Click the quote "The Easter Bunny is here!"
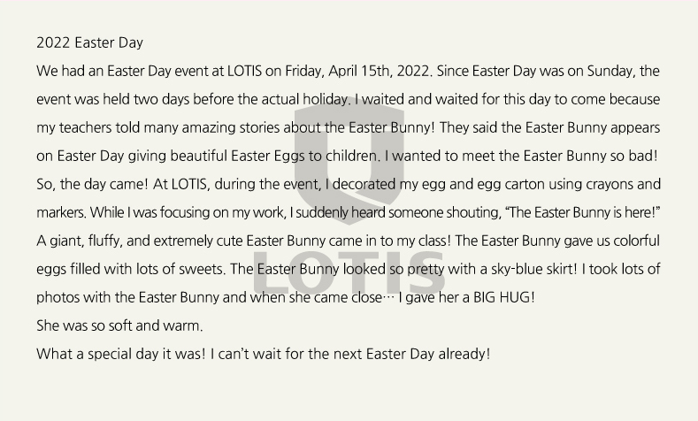Viewport: 698px width, 421px height. pyautogui.click(x=582, y=212)
